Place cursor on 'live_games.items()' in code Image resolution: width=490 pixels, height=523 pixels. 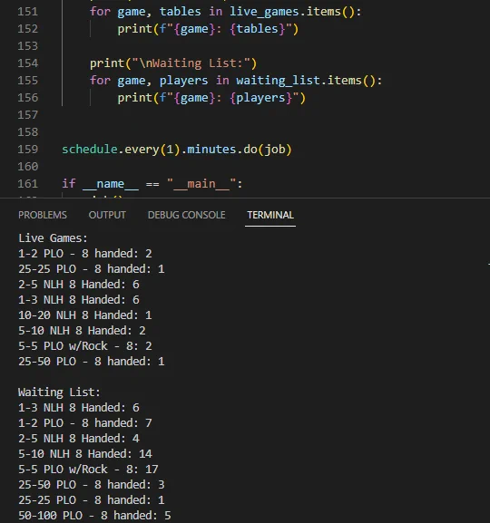point(292,12)
